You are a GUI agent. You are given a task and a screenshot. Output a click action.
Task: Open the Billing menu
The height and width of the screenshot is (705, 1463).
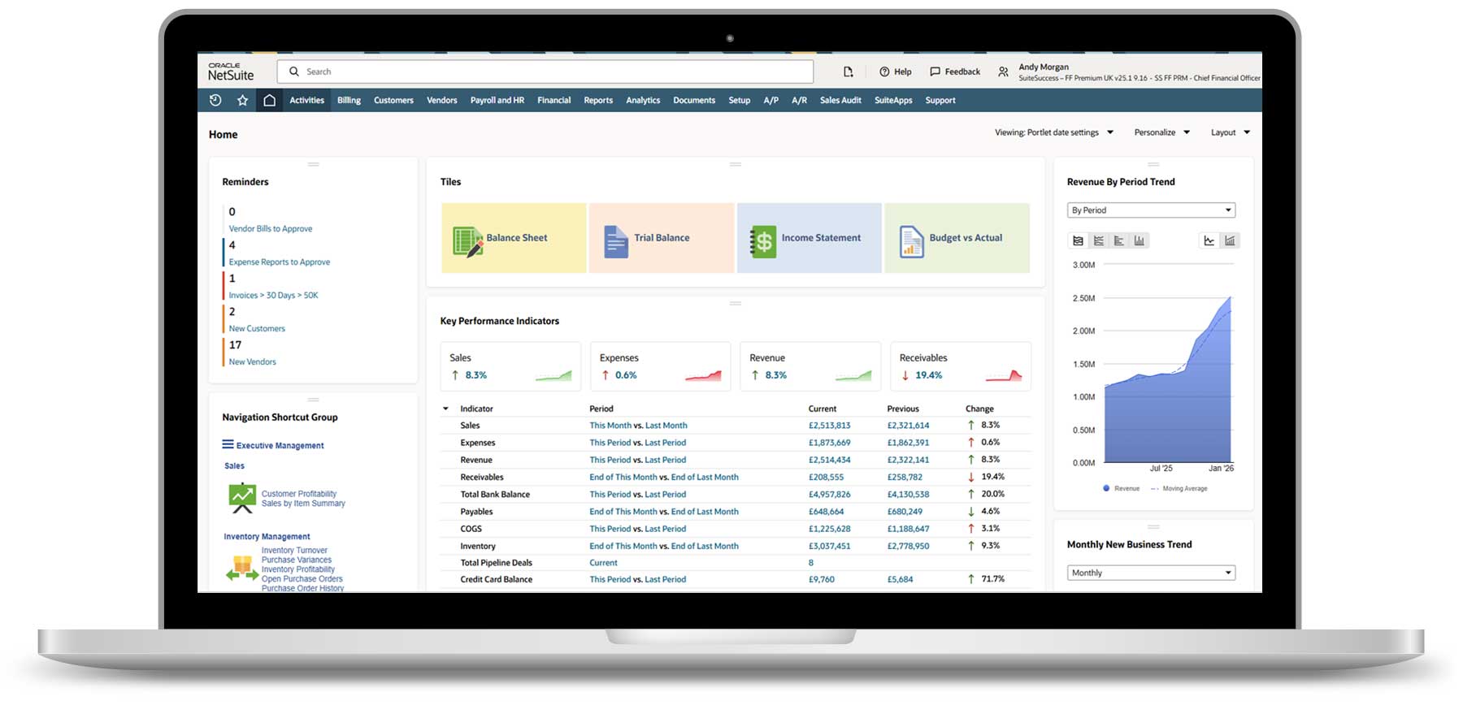pyautogui.click(x=349, y=100)
